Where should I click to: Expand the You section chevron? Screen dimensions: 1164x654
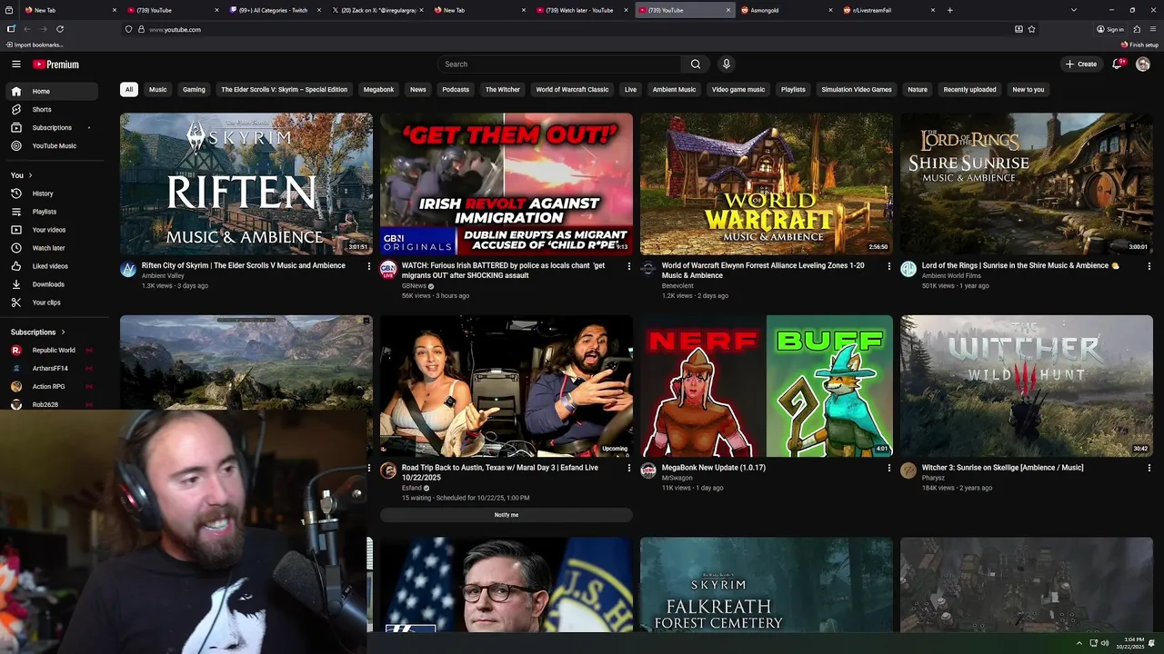[30, 175]
